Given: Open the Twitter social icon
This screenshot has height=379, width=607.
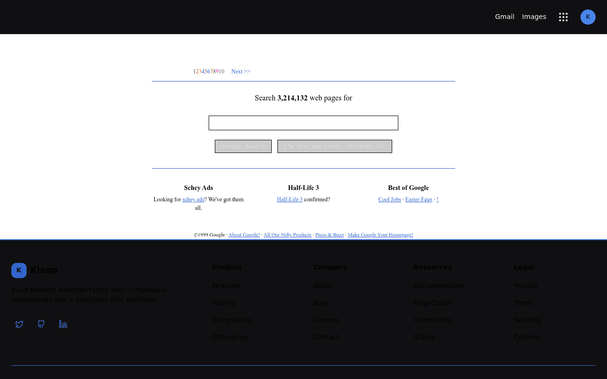Looking at the screenshot, I should [x=19, y=324].
